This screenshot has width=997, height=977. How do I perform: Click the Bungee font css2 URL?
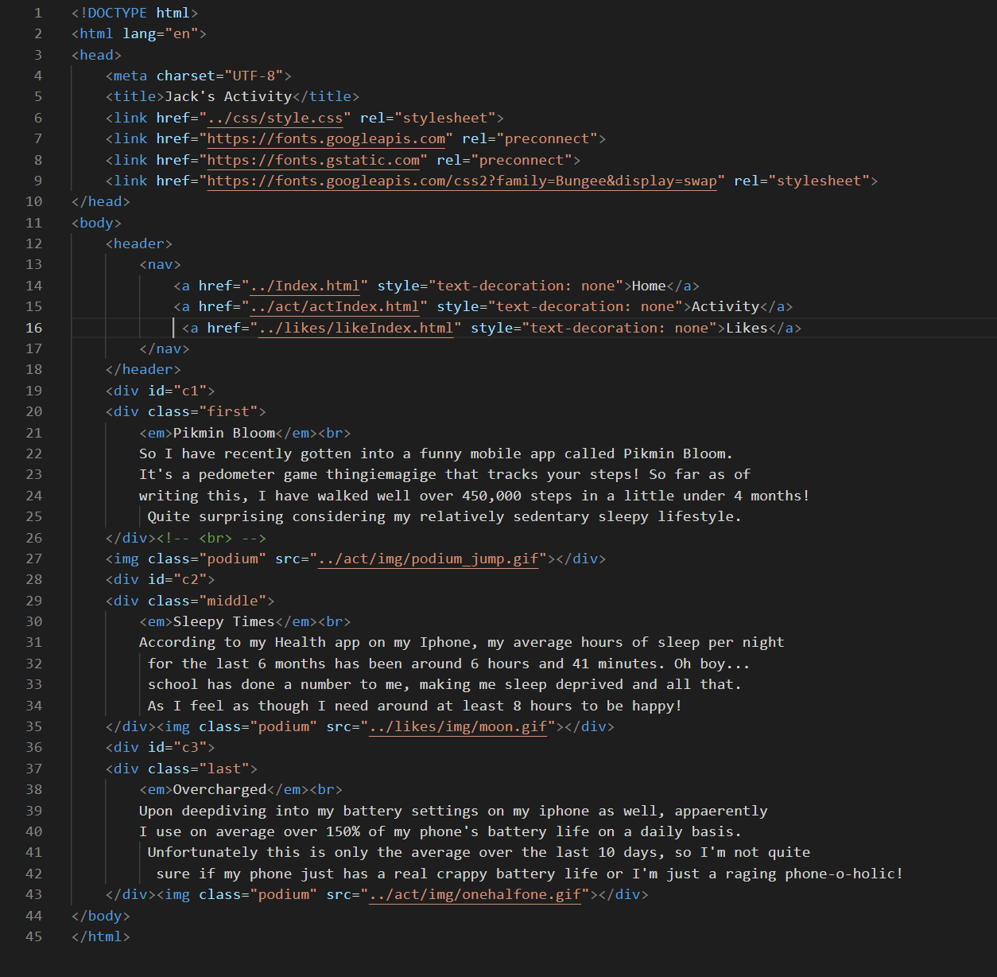coord(461,181)
